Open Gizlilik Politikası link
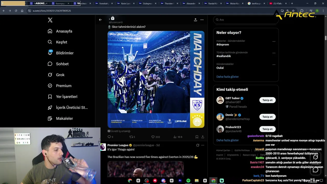Viewport: 327px width, 184px height. (x=242, y=150)
